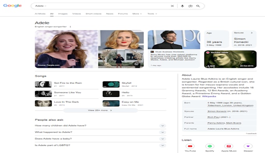Expand 'Is Adele part of LGBTQ?' question
The width and height of the screenshot is (265, 153).
coord(101,145)
